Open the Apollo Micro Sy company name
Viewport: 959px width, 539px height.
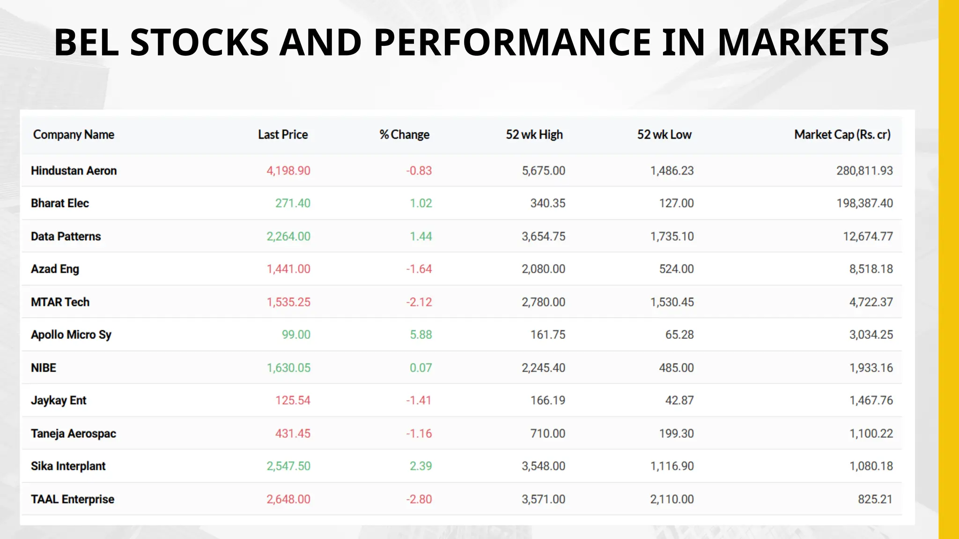pyautogui.click(x=71, y=335)
